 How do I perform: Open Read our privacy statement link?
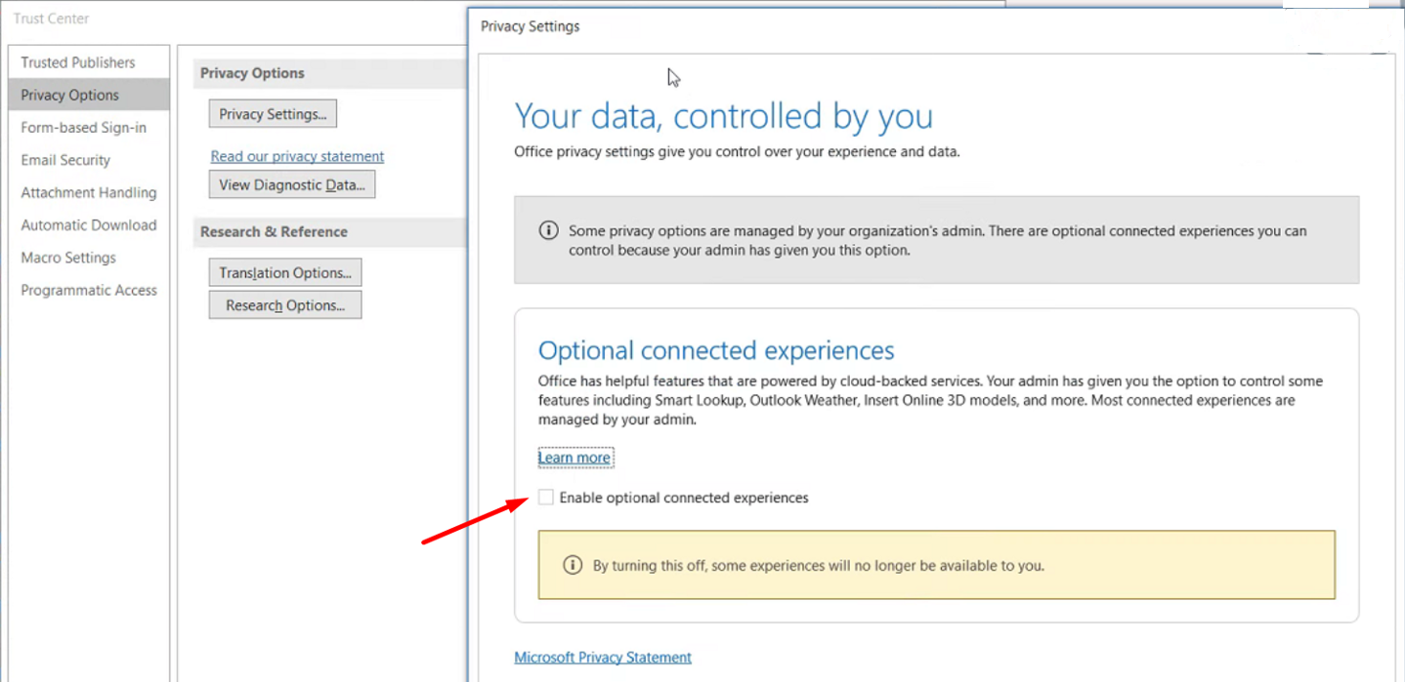[x=297, y=156]
